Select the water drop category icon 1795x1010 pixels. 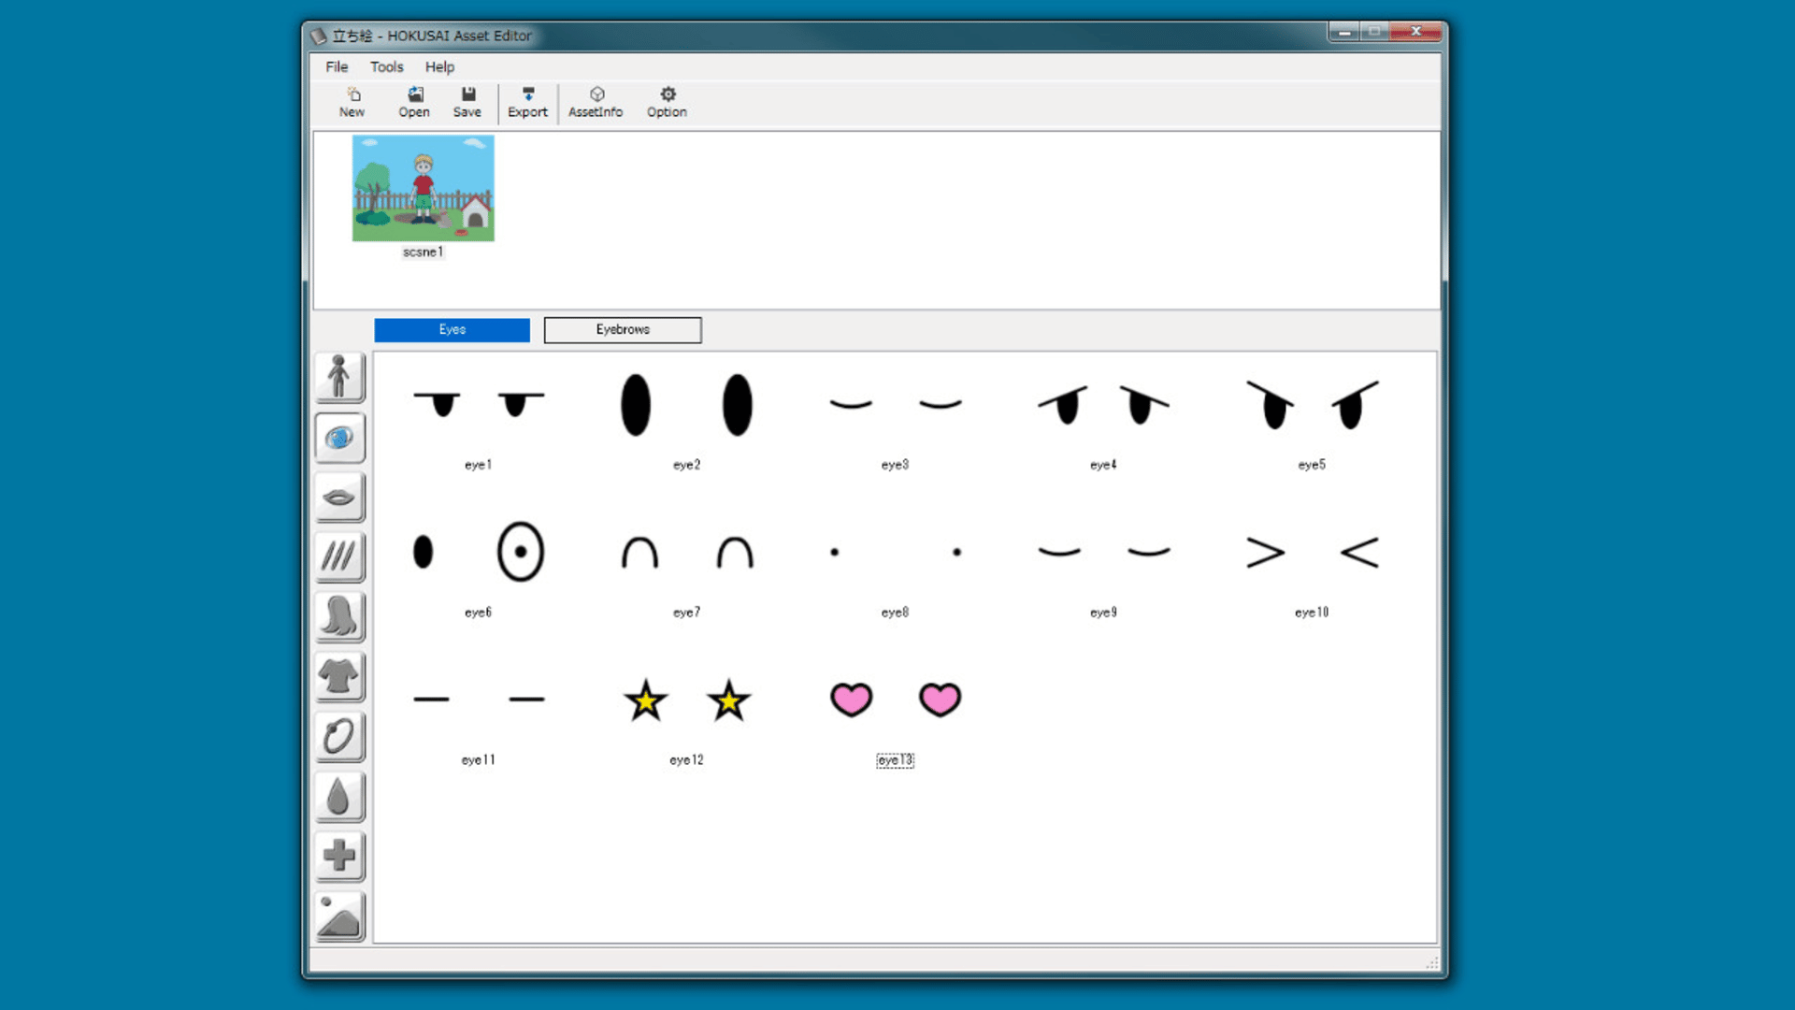(x=339, y=796)
